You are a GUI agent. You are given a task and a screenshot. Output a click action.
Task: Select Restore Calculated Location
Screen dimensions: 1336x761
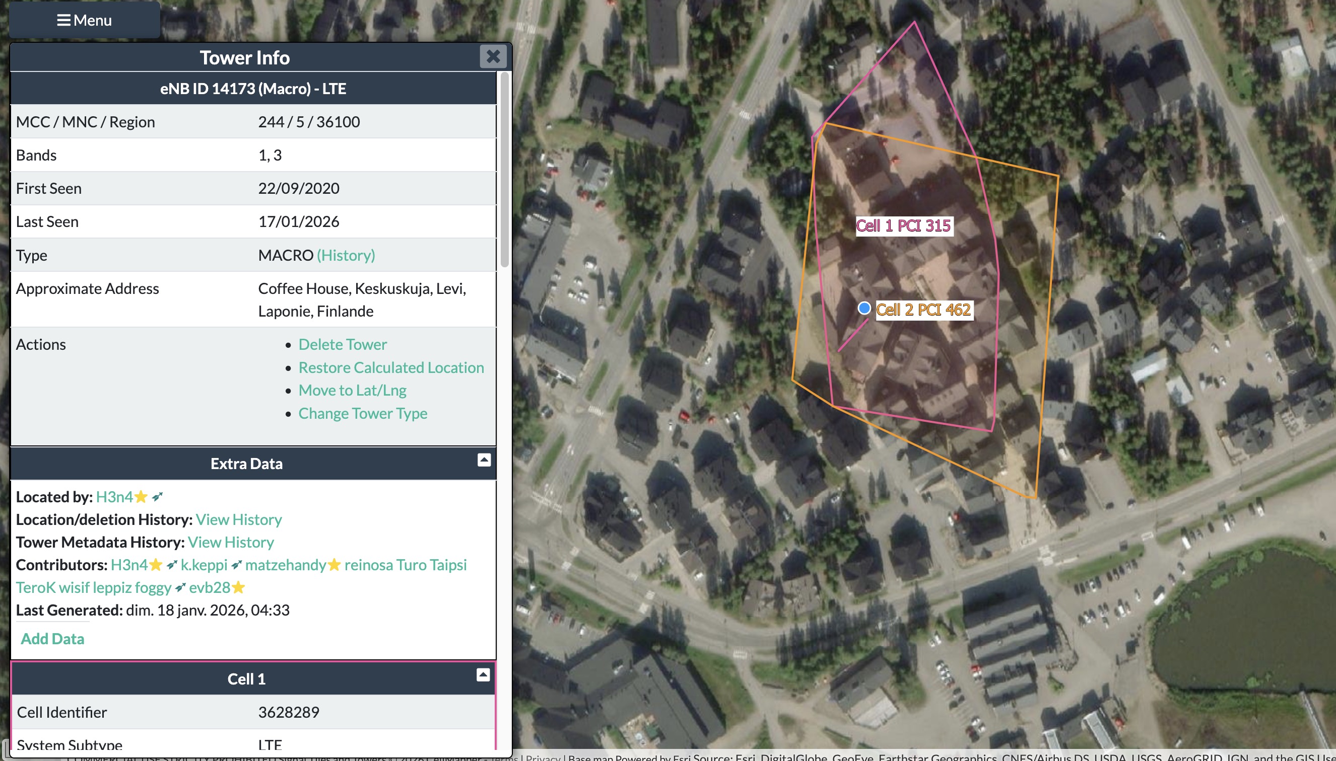click(x=391, y=367)
